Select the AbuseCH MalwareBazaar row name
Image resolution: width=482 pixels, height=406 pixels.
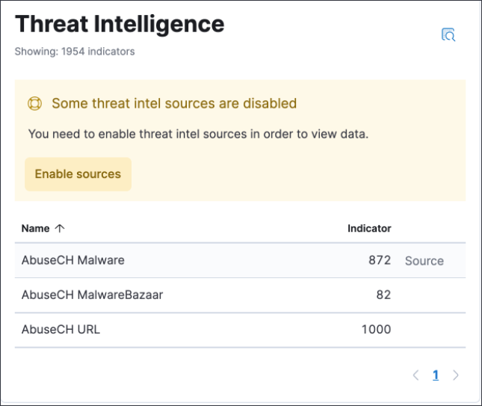92,295
